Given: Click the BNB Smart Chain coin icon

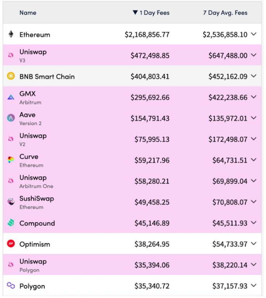Looking at the screenshot, I should click(x=11, y=76).
